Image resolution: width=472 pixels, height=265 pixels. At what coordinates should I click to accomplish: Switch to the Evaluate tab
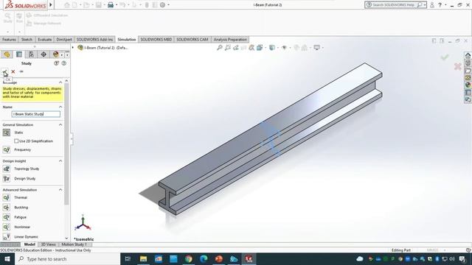click(x=44, y=39)
